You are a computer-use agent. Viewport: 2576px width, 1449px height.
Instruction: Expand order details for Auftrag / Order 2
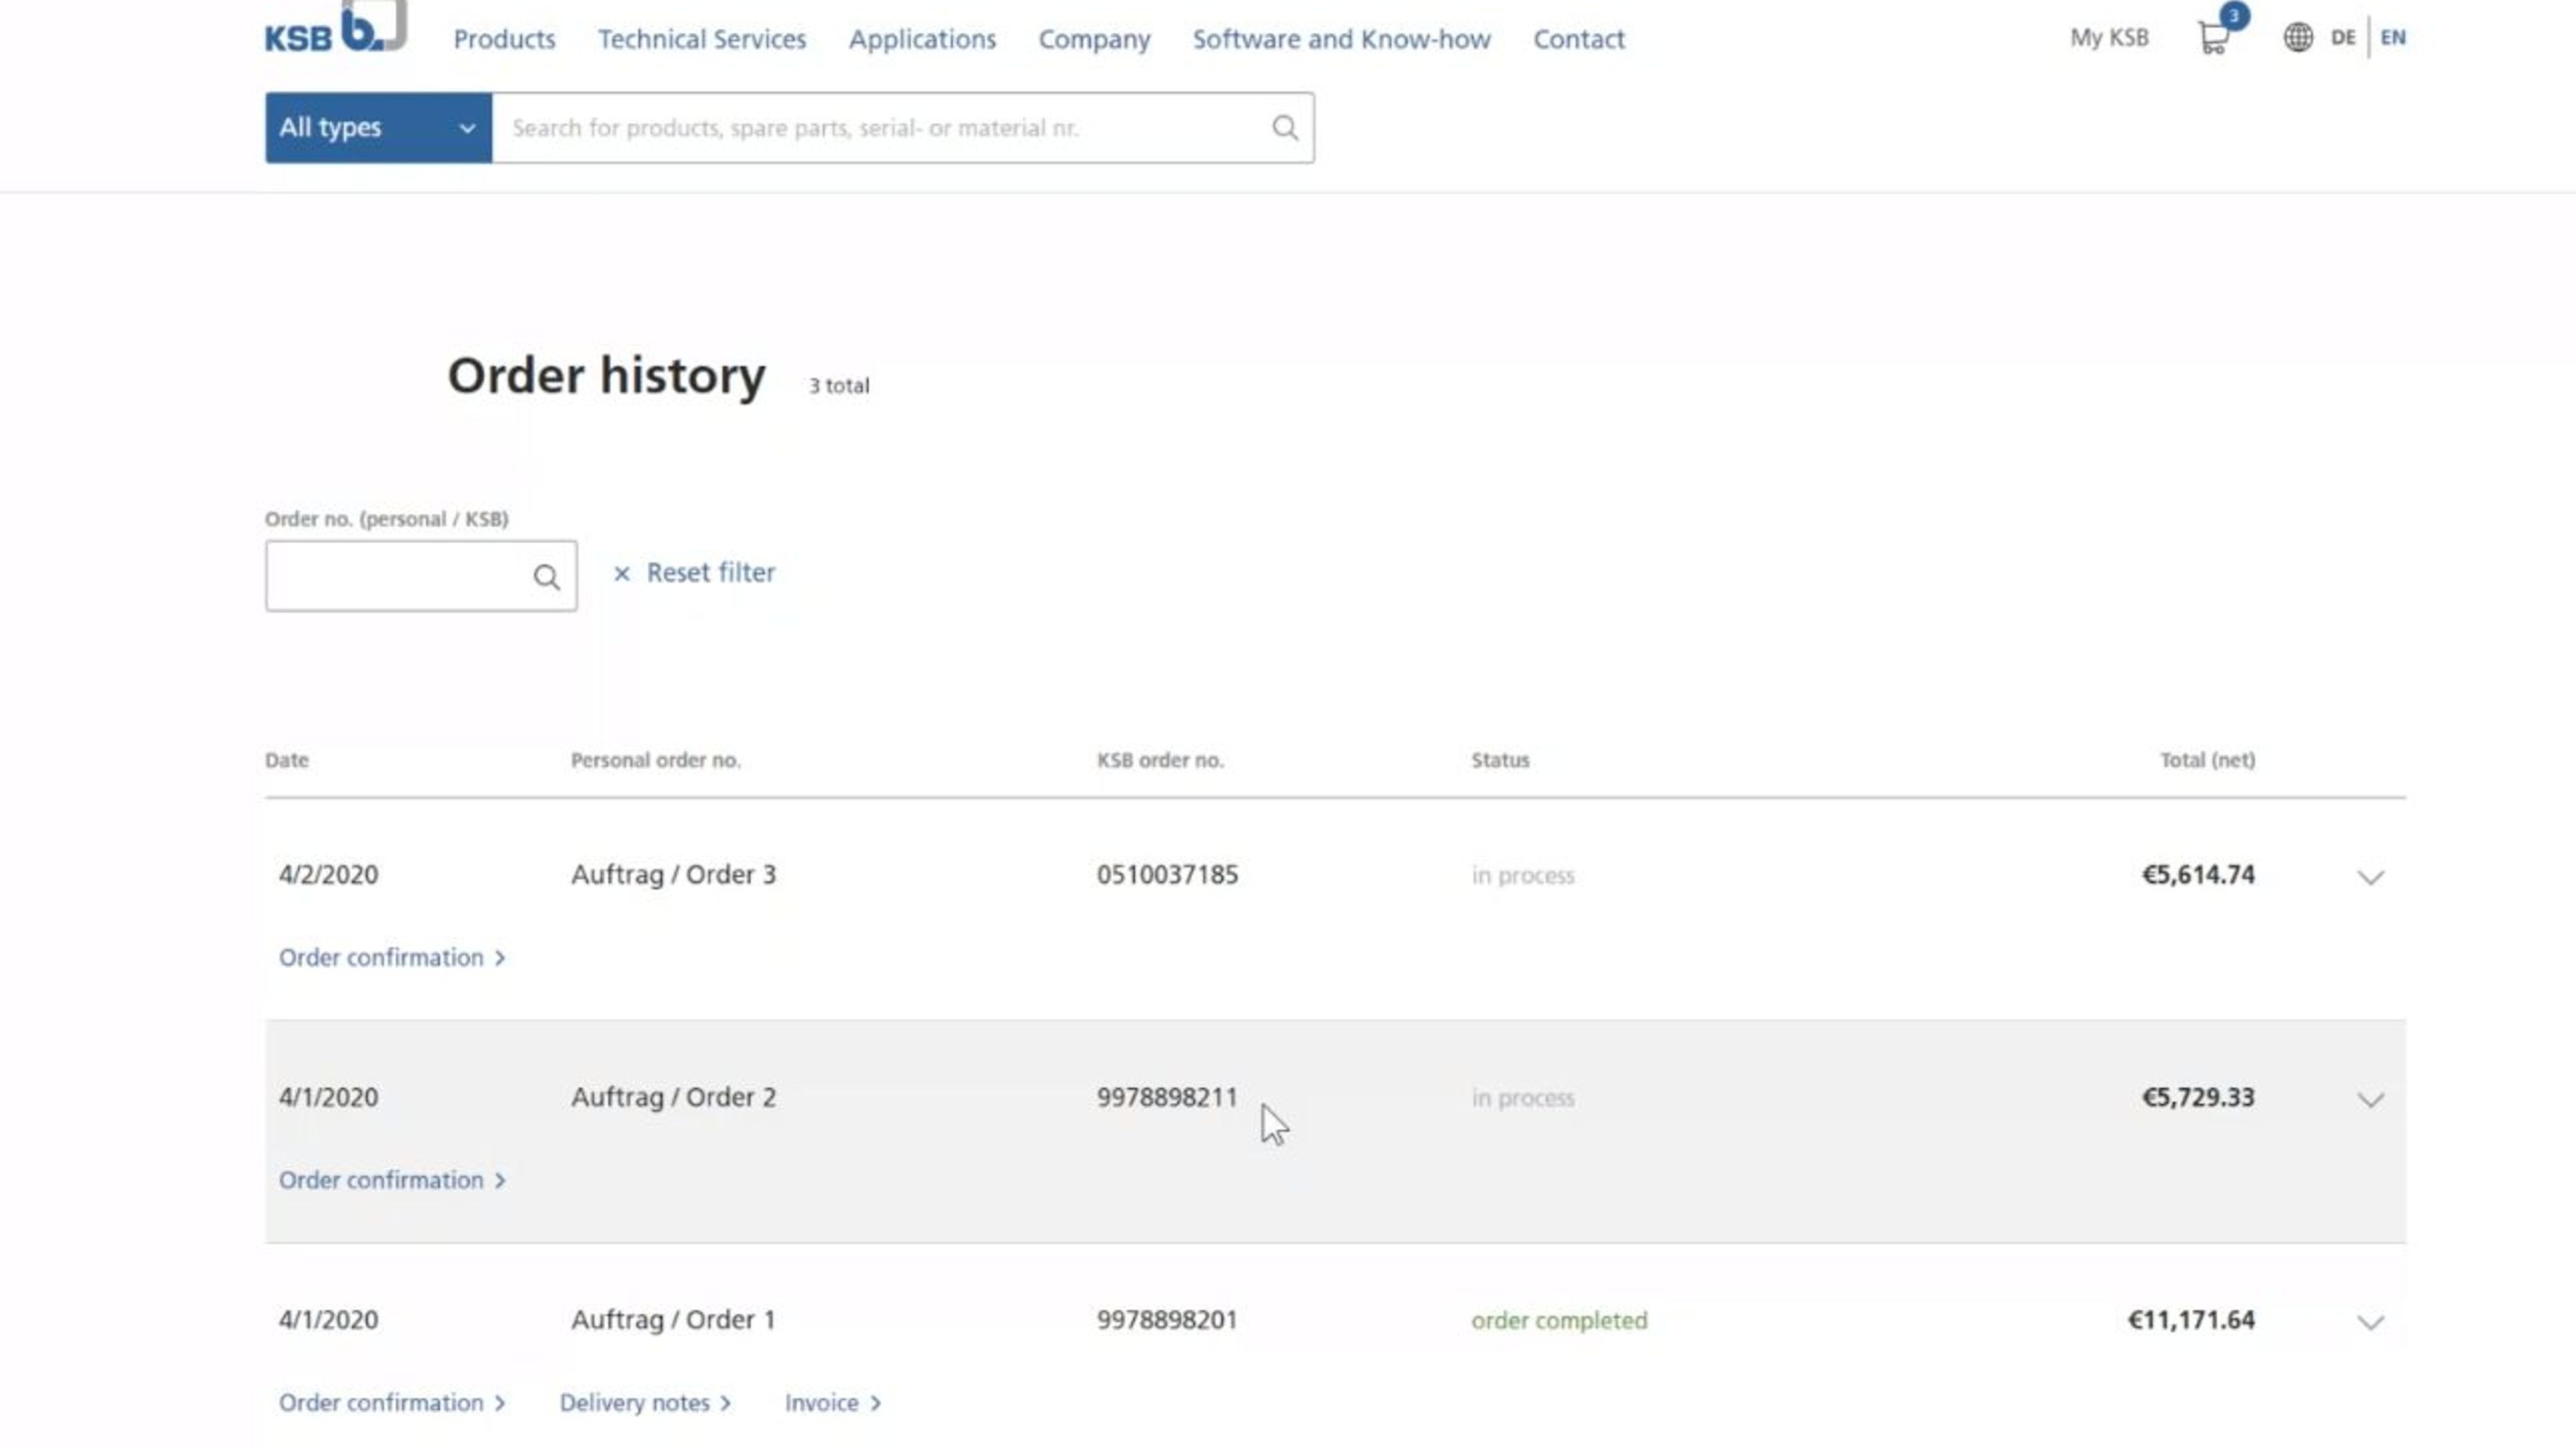tap(2371, 1097)
